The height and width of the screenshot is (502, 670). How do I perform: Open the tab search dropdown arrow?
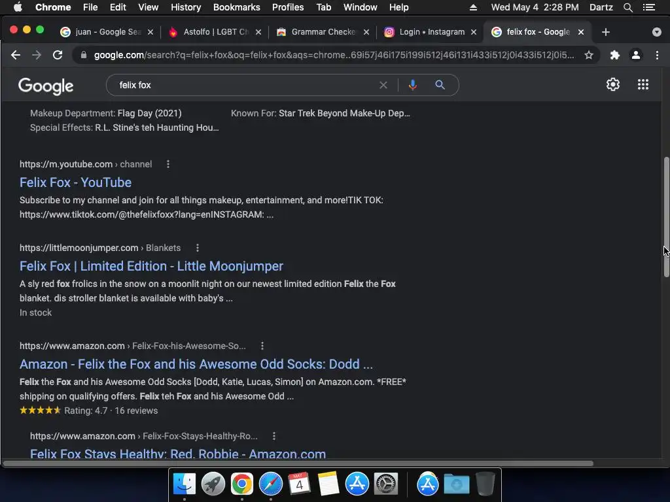pos(657,32)
